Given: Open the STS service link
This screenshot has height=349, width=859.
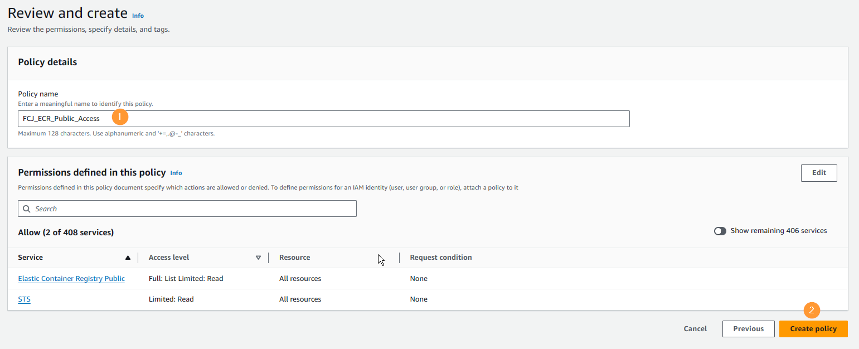Looking at the screenshot, I should 25,299.
